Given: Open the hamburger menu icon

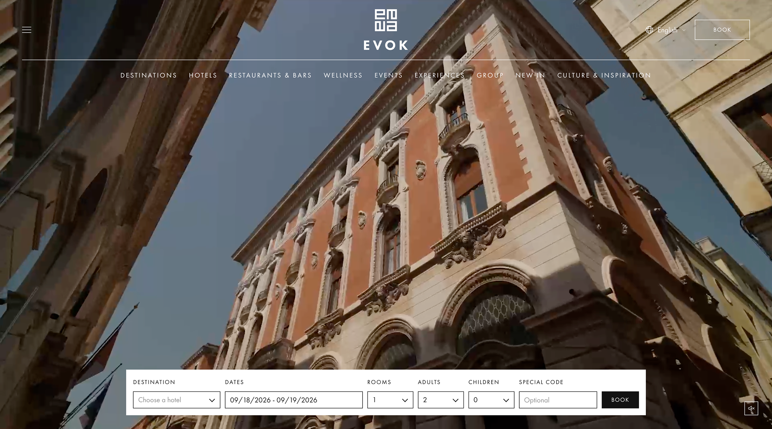Looking at the screenshot, I should click(27, 30).
